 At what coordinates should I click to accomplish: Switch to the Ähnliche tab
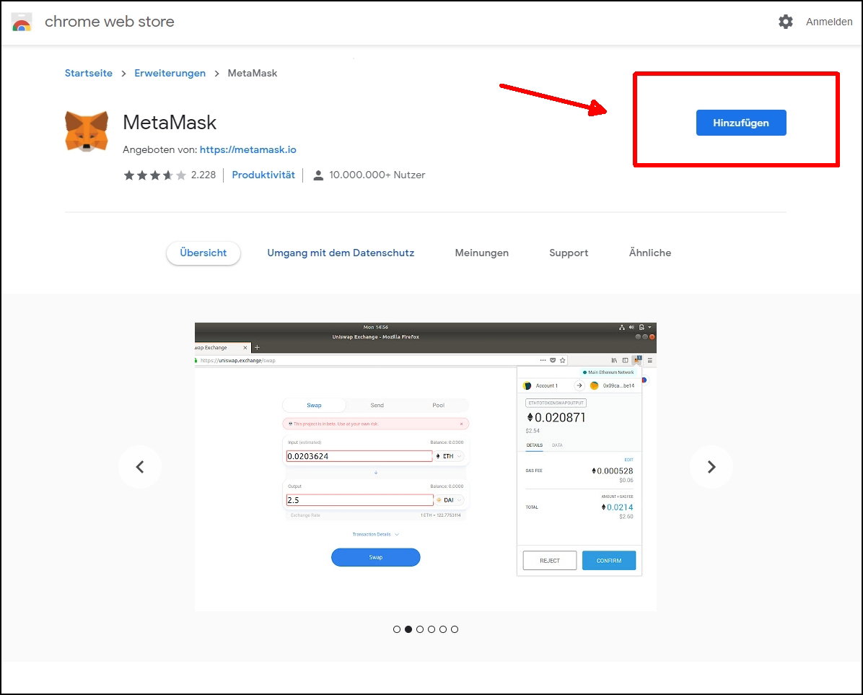[650, 253]
